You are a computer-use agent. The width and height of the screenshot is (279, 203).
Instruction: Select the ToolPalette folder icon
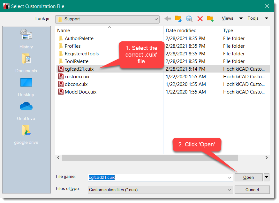(x=61, y=61)
